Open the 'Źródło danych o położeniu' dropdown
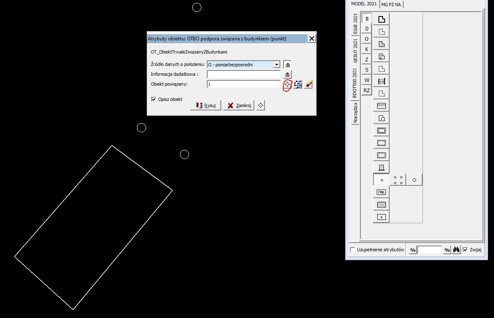 277,65
